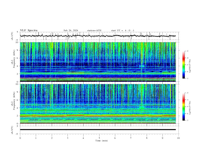Click the "ch.1(V)" waveform axis label
Viewport: 201px width, 155px height.
pyautogui.click(x=12, y=36)
